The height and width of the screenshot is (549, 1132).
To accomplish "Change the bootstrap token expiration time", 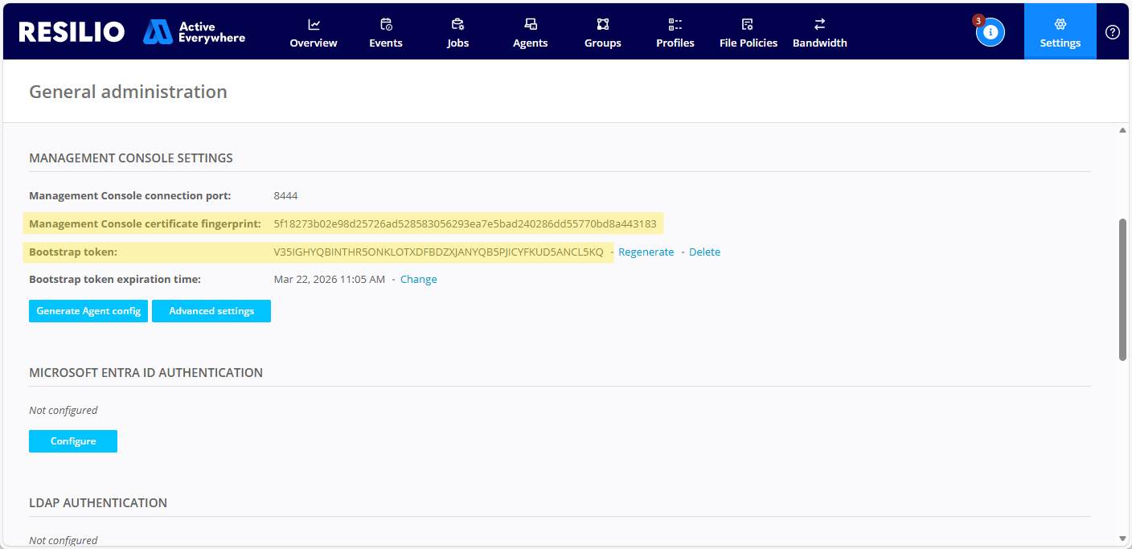I will pyautogui.click(x=419, y=280).
